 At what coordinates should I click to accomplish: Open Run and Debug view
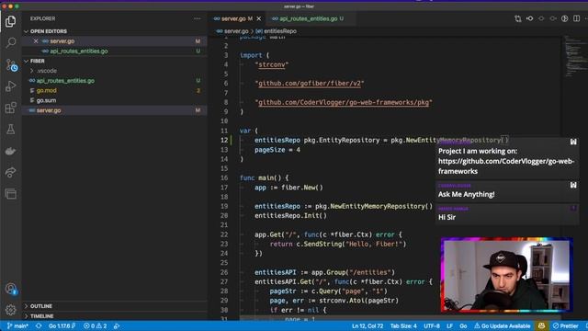pos(10,86)
